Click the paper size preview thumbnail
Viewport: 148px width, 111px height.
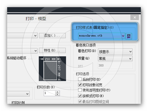pyautogui.click(x=52, y=69)
